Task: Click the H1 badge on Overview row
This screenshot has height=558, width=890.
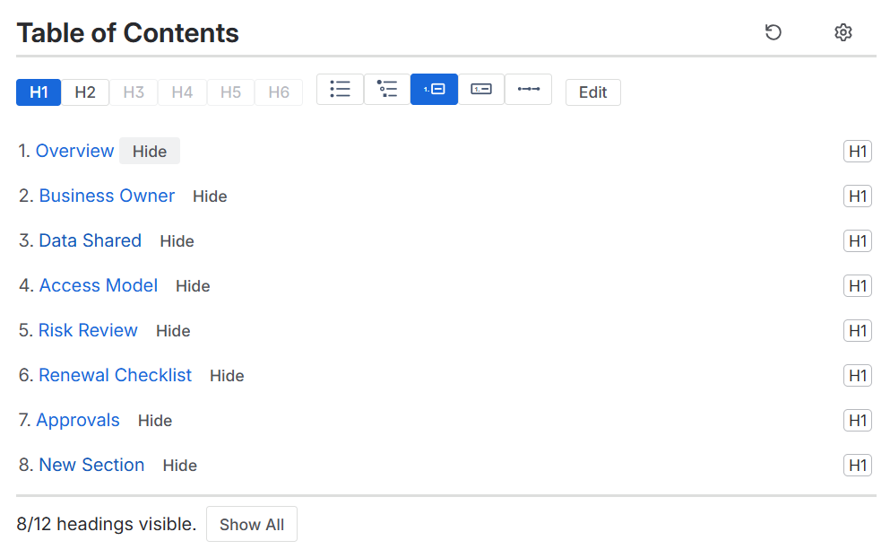Action: point(857,151)
